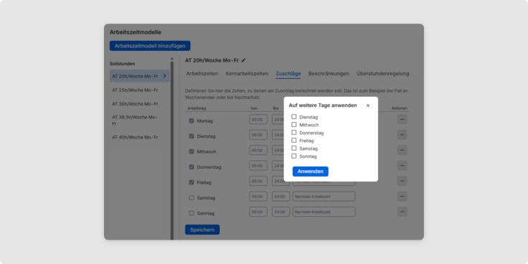Open actions menu for Mittwoch row

click(402, 150)
